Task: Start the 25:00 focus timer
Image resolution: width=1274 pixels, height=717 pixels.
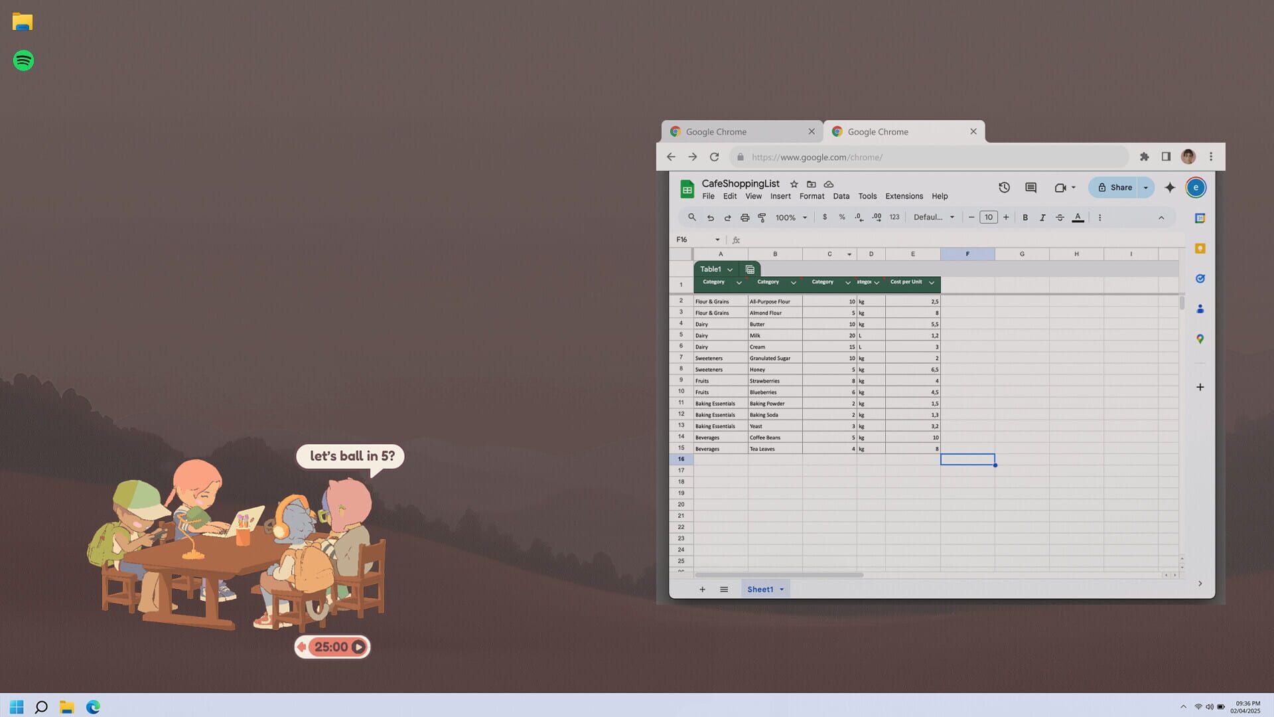Action: tap(358, 646)
